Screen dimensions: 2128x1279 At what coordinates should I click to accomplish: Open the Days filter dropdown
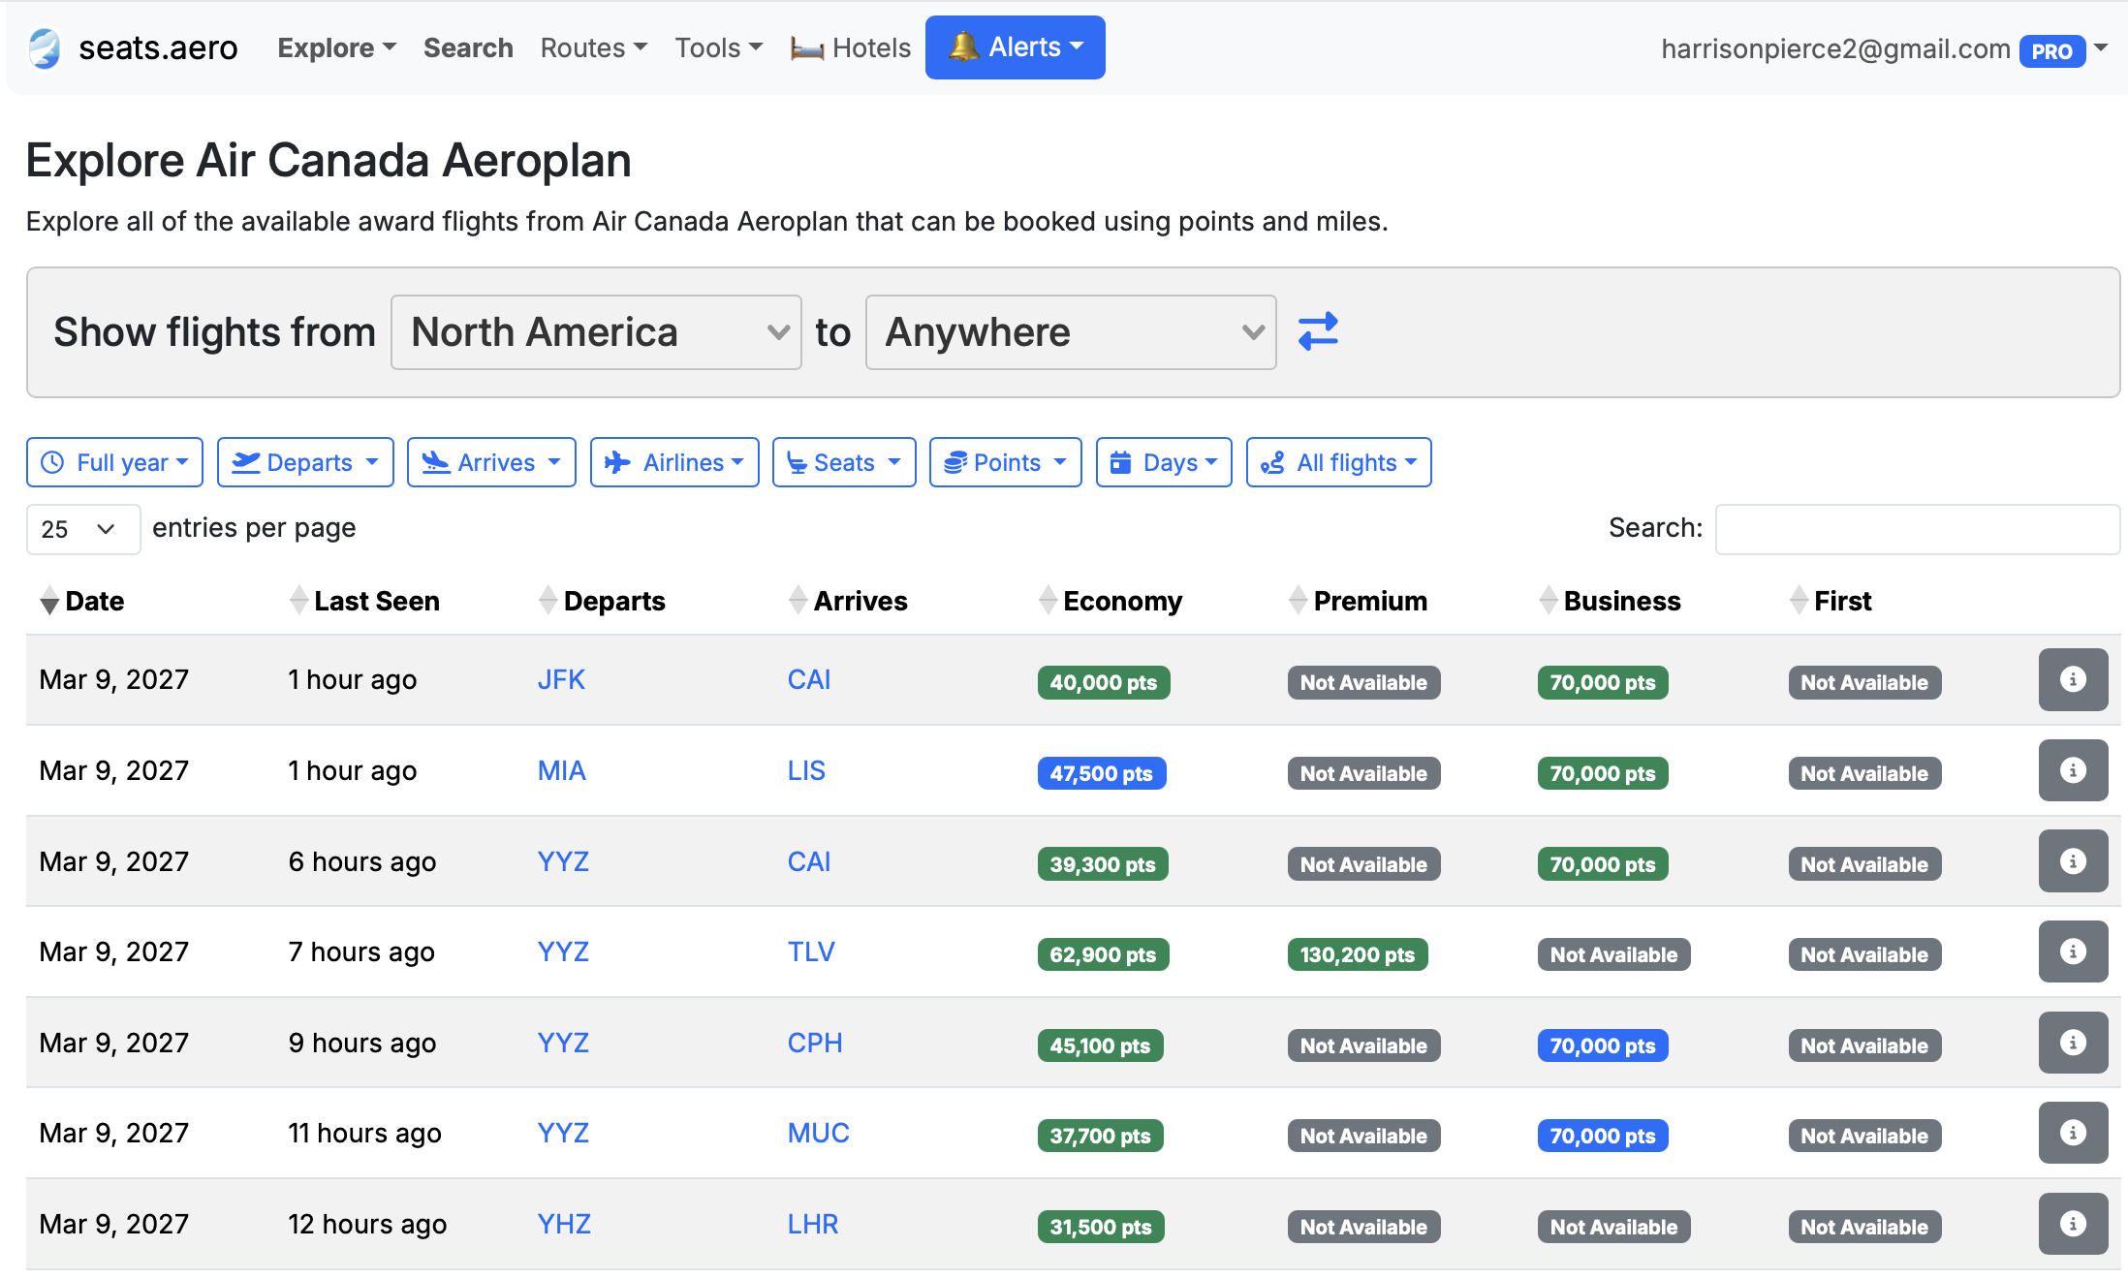pos(1164,462)
